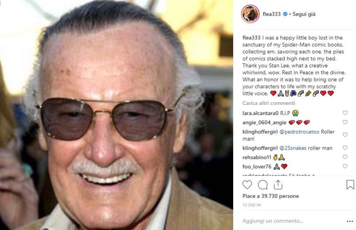This screenshot has width=356, height=230.
Task: Like klinghoffergirl's @pedrotrovatoo comment
Action: click(345, 135)
